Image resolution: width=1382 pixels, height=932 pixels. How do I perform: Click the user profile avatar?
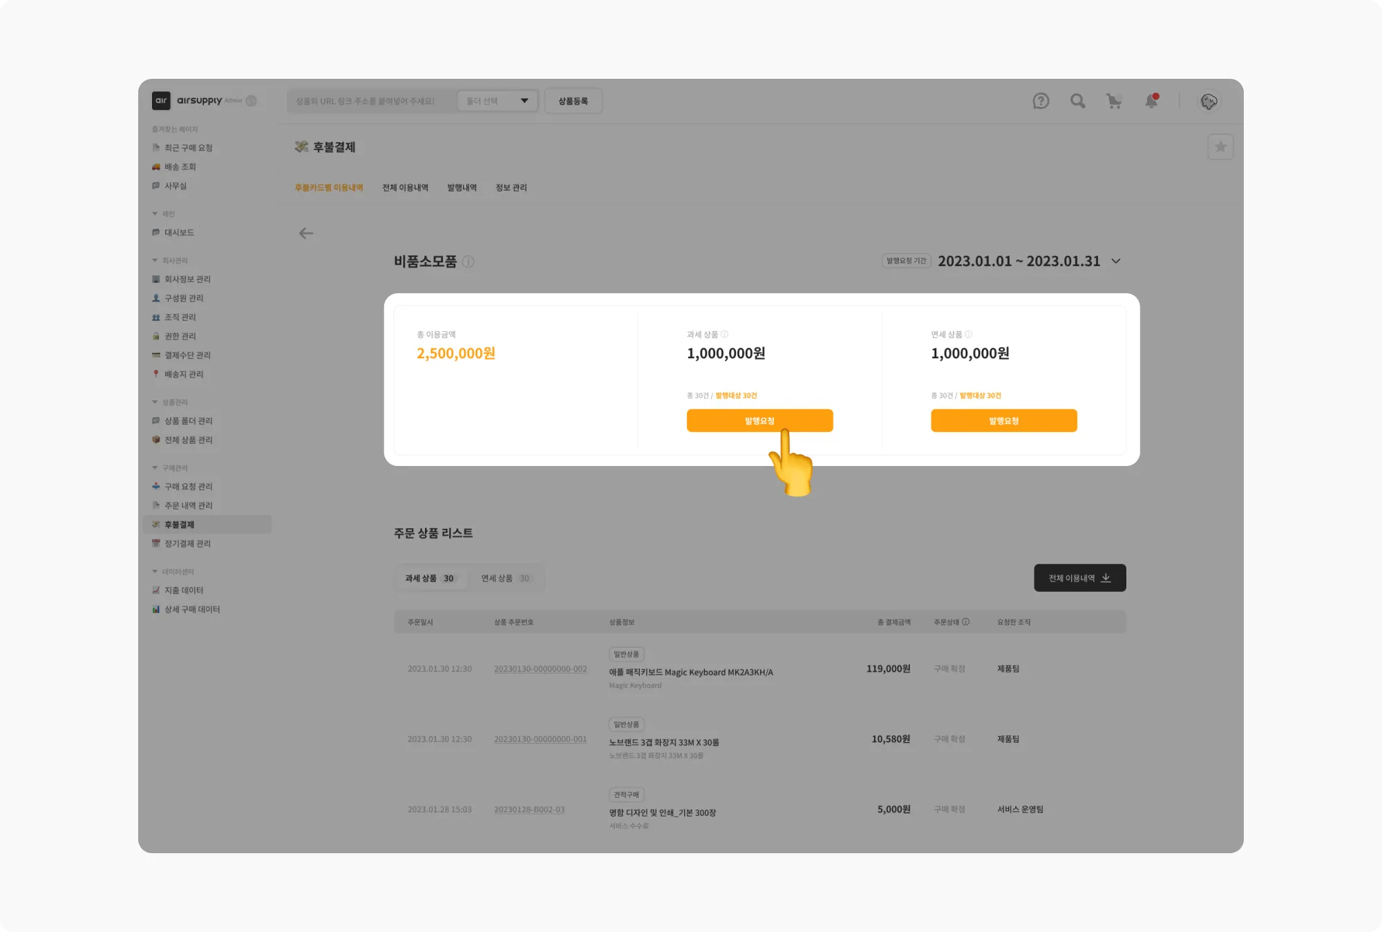pos(1209,102)
